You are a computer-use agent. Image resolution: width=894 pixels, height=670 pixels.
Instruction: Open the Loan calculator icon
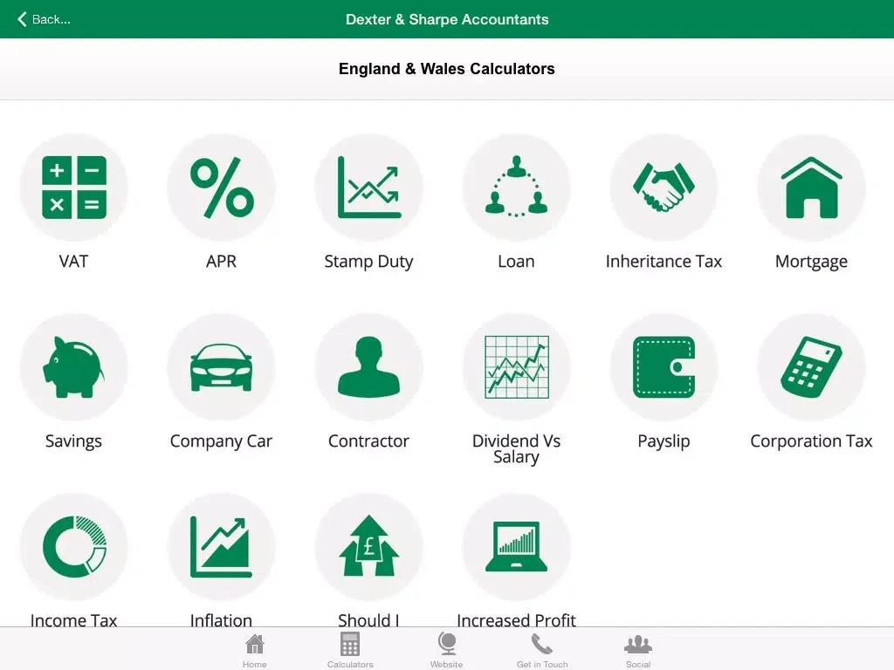pos(516,188)
